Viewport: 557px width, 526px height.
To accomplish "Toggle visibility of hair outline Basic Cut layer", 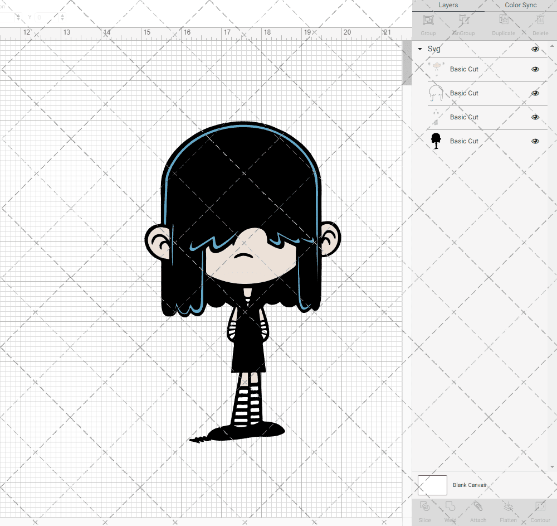I will coord(535,93).
